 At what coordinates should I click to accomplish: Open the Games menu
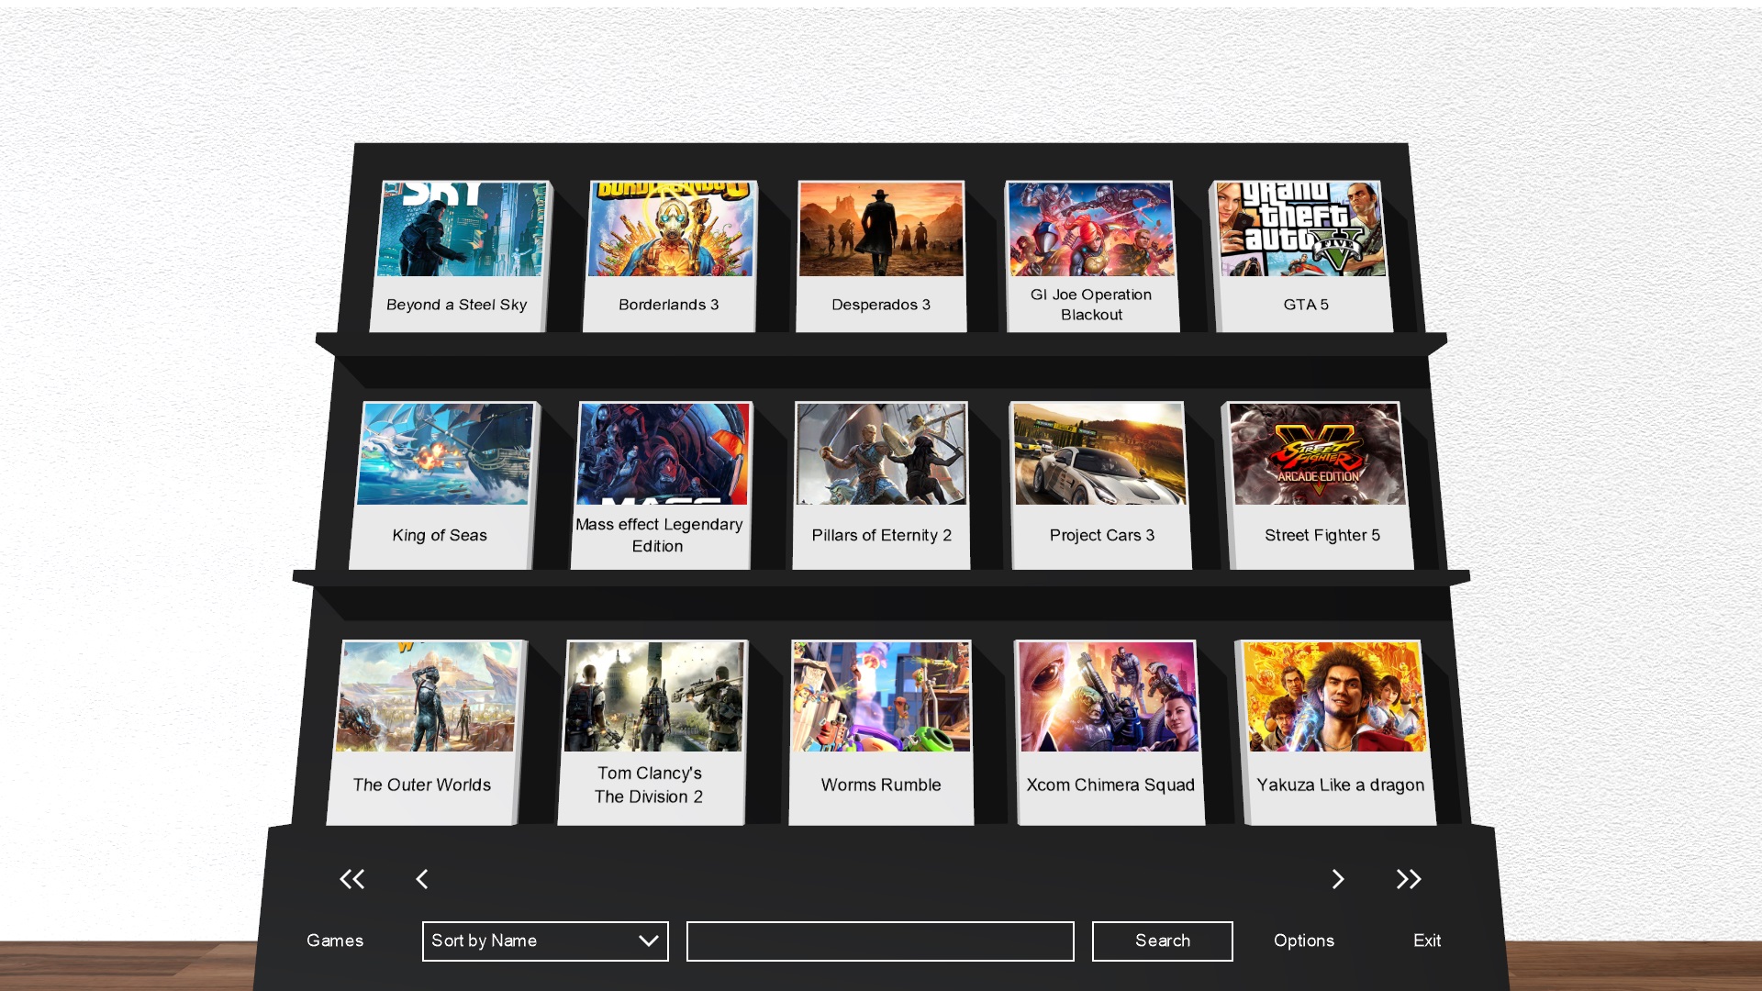[335, 941]
